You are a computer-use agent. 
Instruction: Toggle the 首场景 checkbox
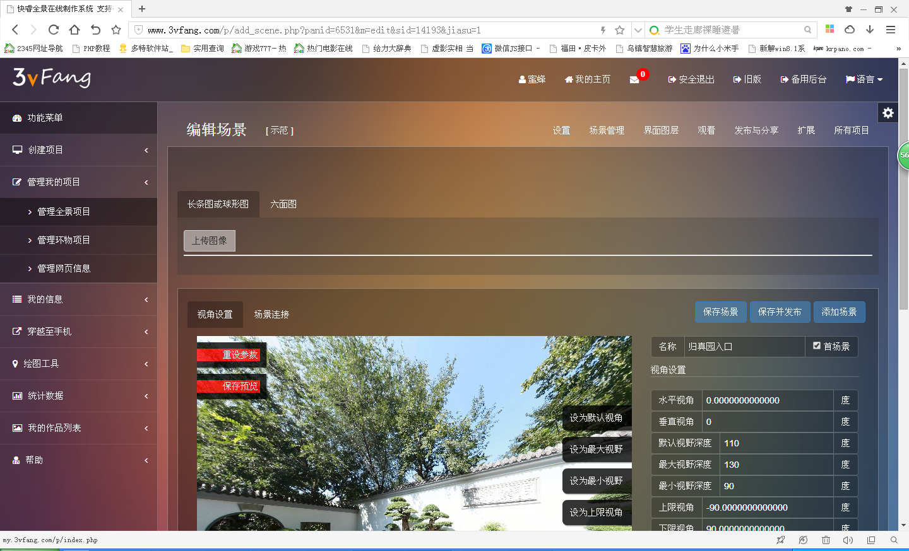point(817,345)
